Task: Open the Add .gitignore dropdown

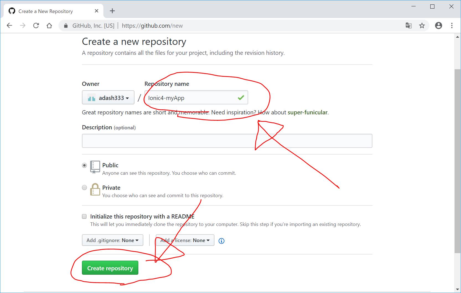Action: (112, 240)
